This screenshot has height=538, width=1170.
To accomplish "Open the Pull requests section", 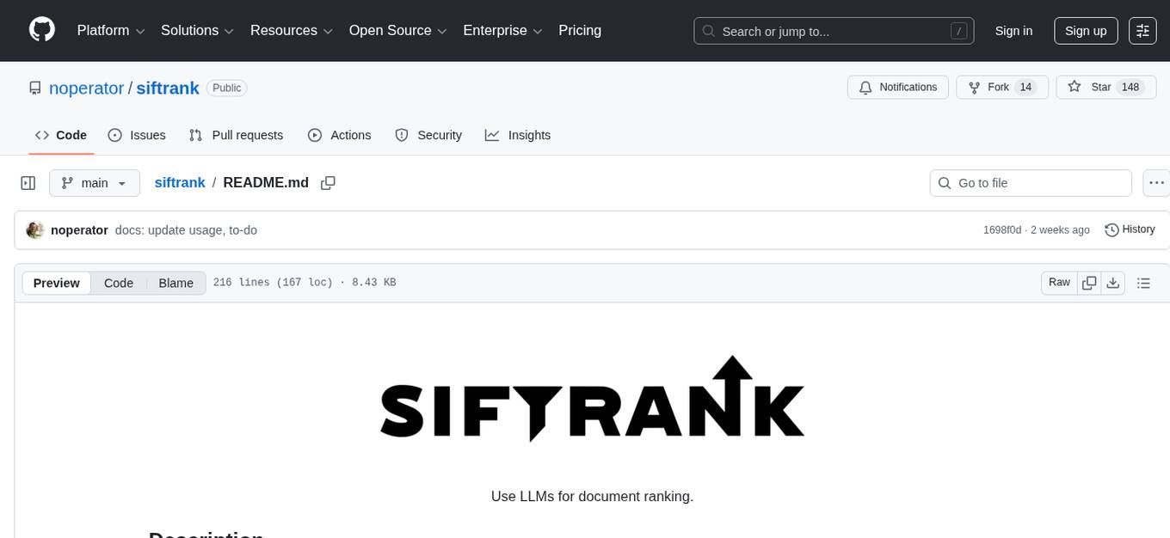I will [237, 135].
